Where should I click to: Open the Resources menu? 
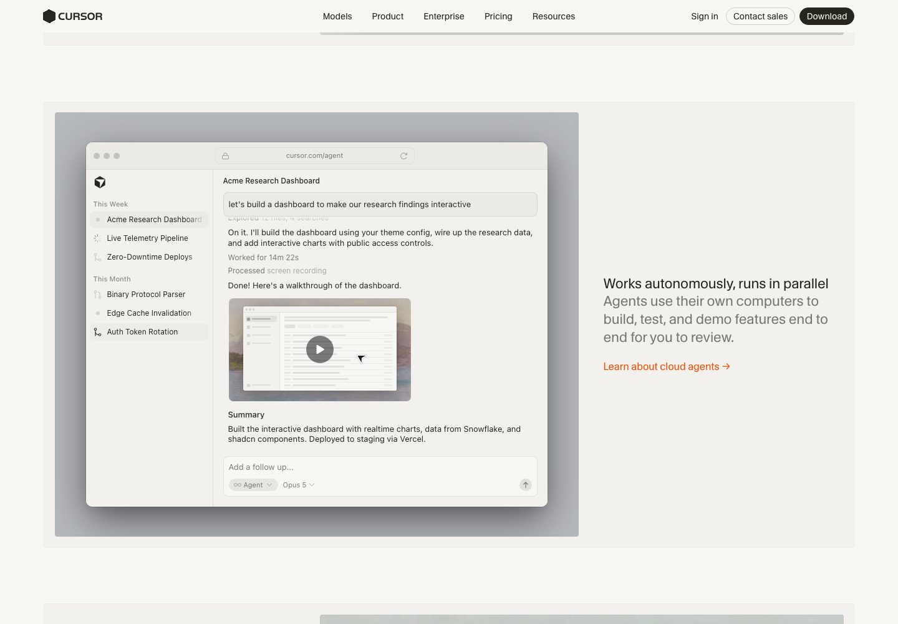click(x=554, y=16)
